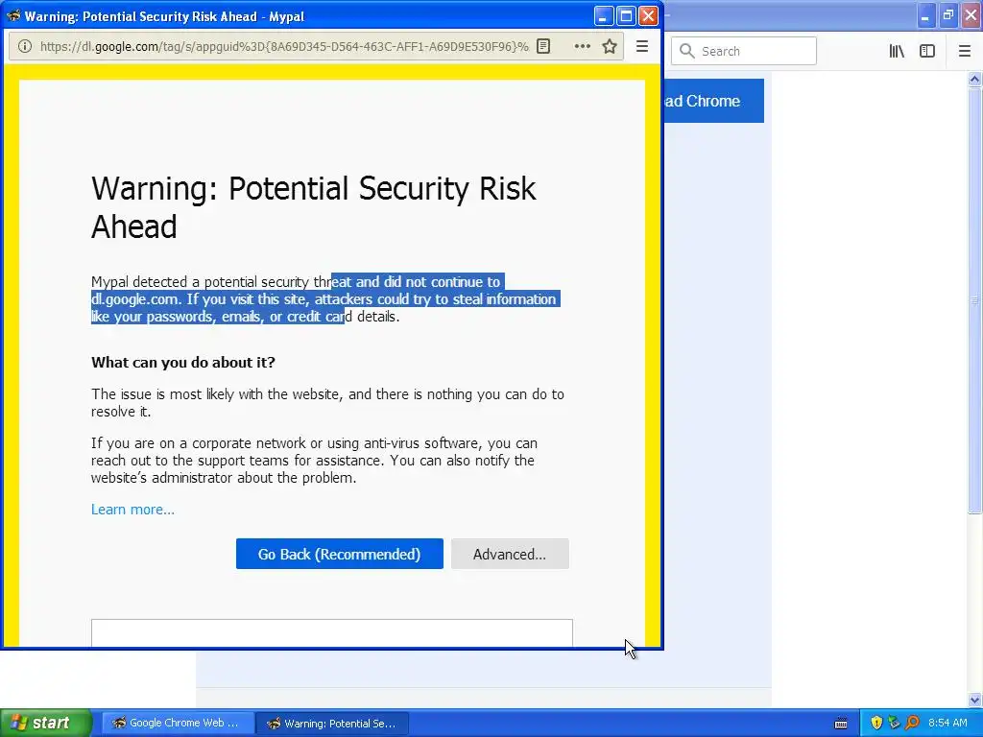Click Go Back (Recommended) button
The width and height of the screenshot is (983, 737).
339,554
